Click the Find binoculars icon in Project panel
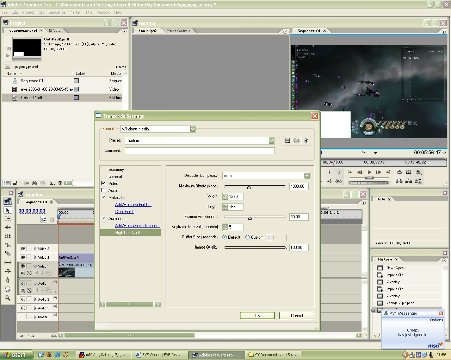This screenshot has width=451, height=360. pyautogui.click(x=34, y=183)
